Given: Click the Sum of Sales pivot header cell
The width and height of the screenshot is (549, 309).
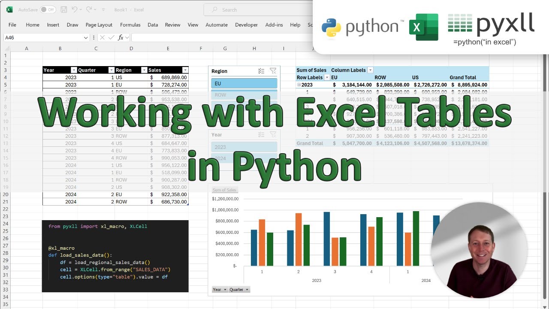Looking at the screenshot, I should [311, 70].
